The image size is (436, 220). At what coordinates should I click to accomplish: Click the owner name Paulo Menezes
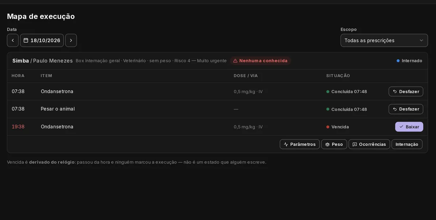[x=53, y=61]
